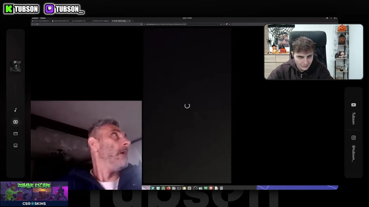Open the YouTube icon above vertical Tubson label
Image resolution: width=369 pixels, height=207 pixels.
click(353, 105)
